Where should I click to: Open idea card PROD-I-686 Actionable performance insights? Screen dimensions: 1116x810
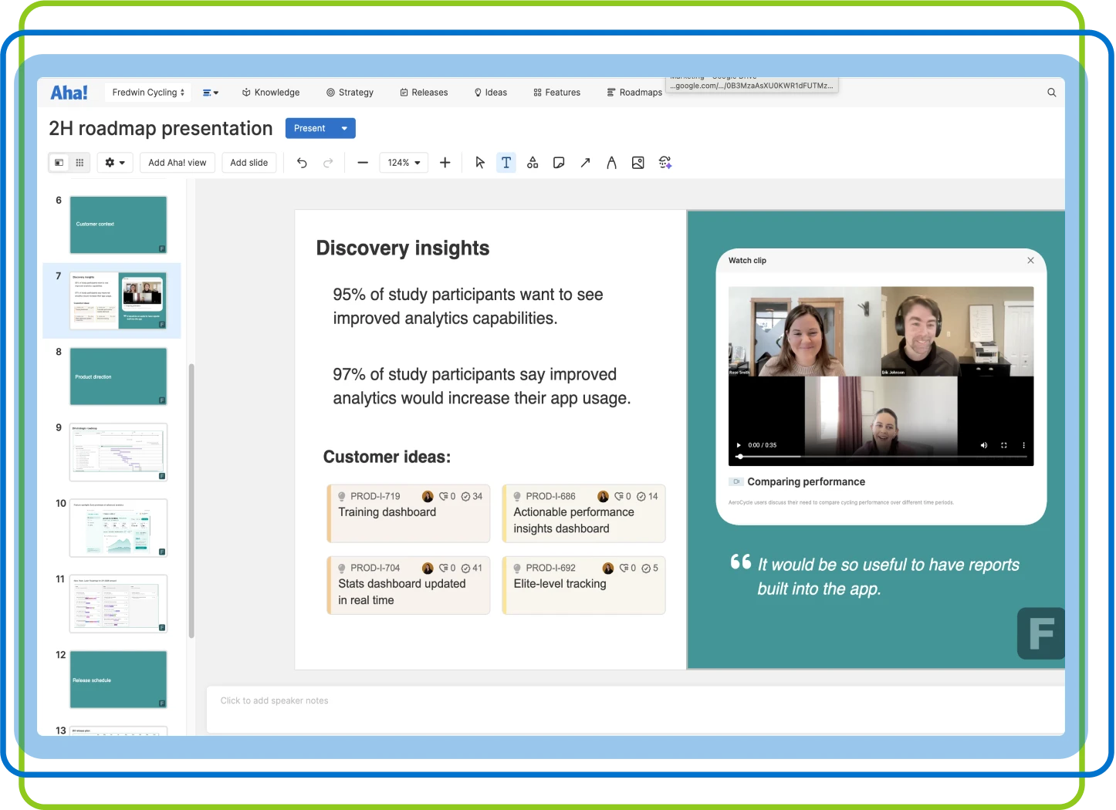tap(584, 513)
